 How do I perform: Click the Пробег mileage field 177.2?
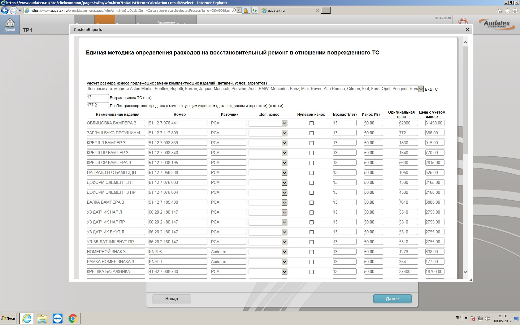pos(97,105)
